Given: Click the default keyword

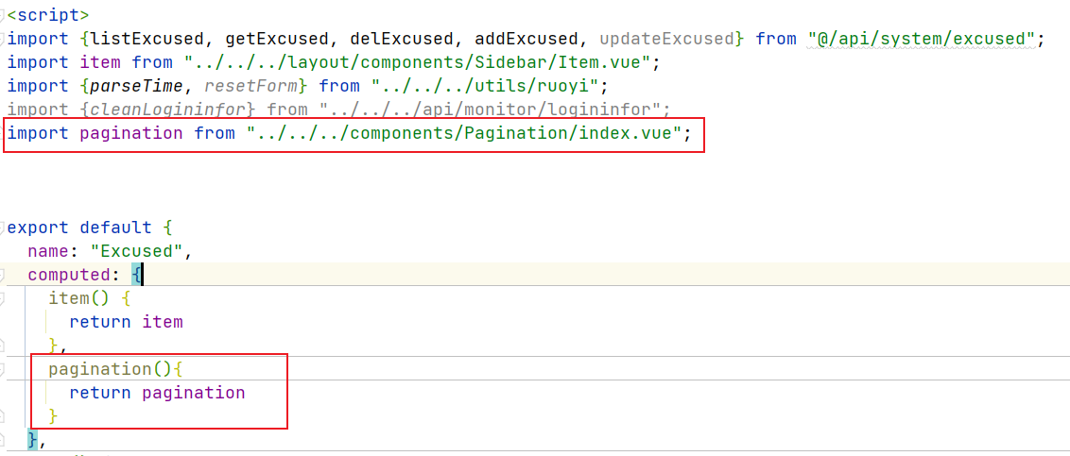Looking at the screenshot, I should tap(116, 227).
